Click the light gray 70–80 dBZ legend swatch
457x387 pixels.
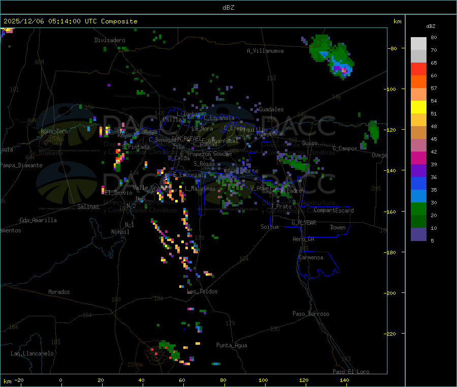[418, 44]
